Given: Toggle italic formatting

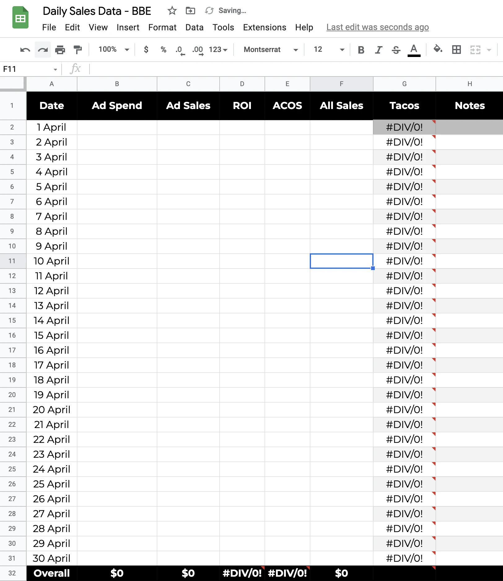Looking at the screenshot, I should (x=378, y=50).
